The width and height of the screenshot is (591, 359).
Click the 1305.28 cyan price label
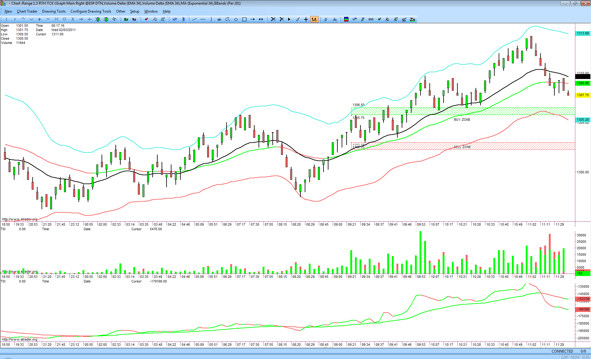[583, 120]
